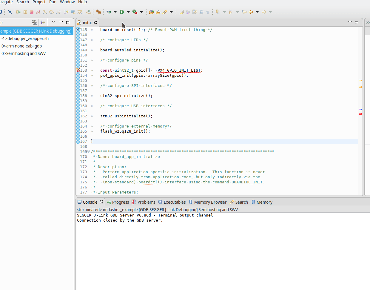Toggle Skip All Breakpoints in toolbar
Viewport: 370px width, 290px height.
click(x=10, y=12)
